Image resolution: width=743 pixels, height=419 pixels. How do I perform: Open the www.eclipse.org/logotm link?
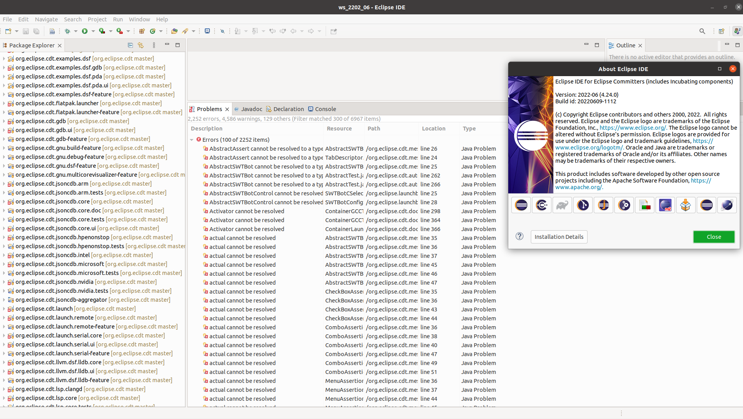pyautogui.click(x=589, y=148)
